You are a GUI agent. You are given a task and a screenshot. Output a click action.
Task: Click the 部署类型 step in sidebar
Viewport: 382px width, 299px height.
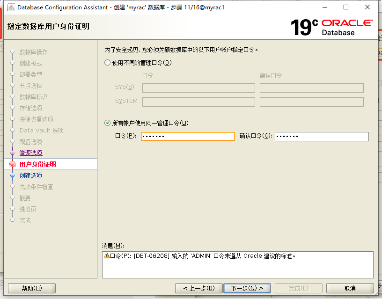click(x=31, y=74)
